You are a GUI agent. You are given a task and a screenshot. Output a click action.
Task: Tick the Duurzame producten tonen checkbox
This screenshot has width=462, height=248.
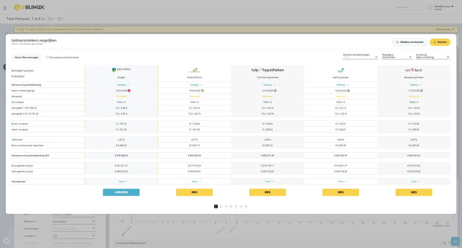click(47, 57)
